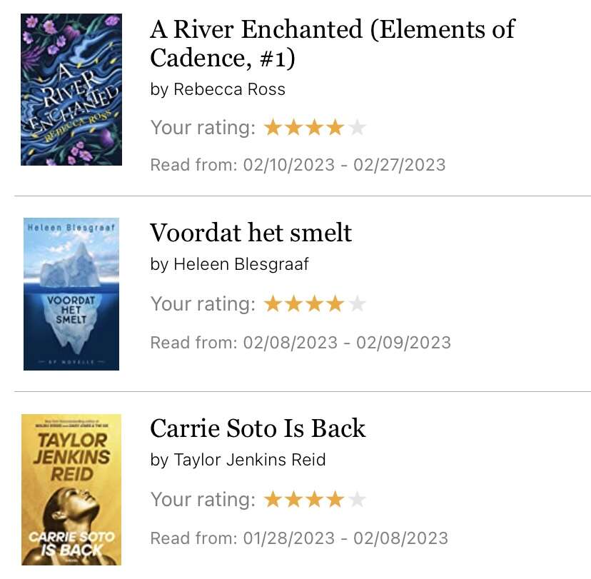Click fourth star for A River Enchanted

point(335,127)
